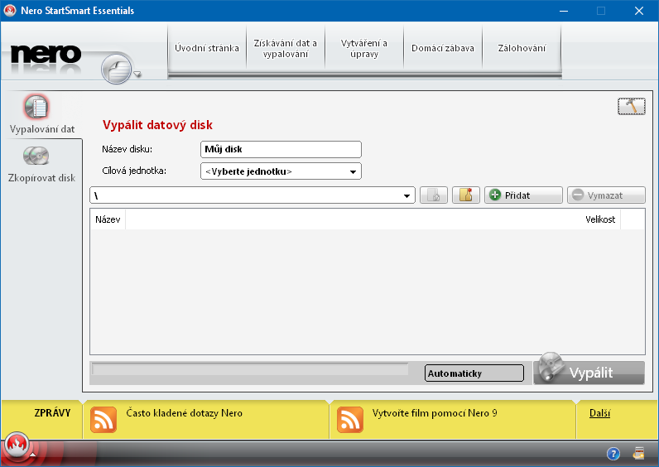Click the RSS icon beside Často kladené dotazy
Viewport: 659px width, 467px height.
(103, 420)
